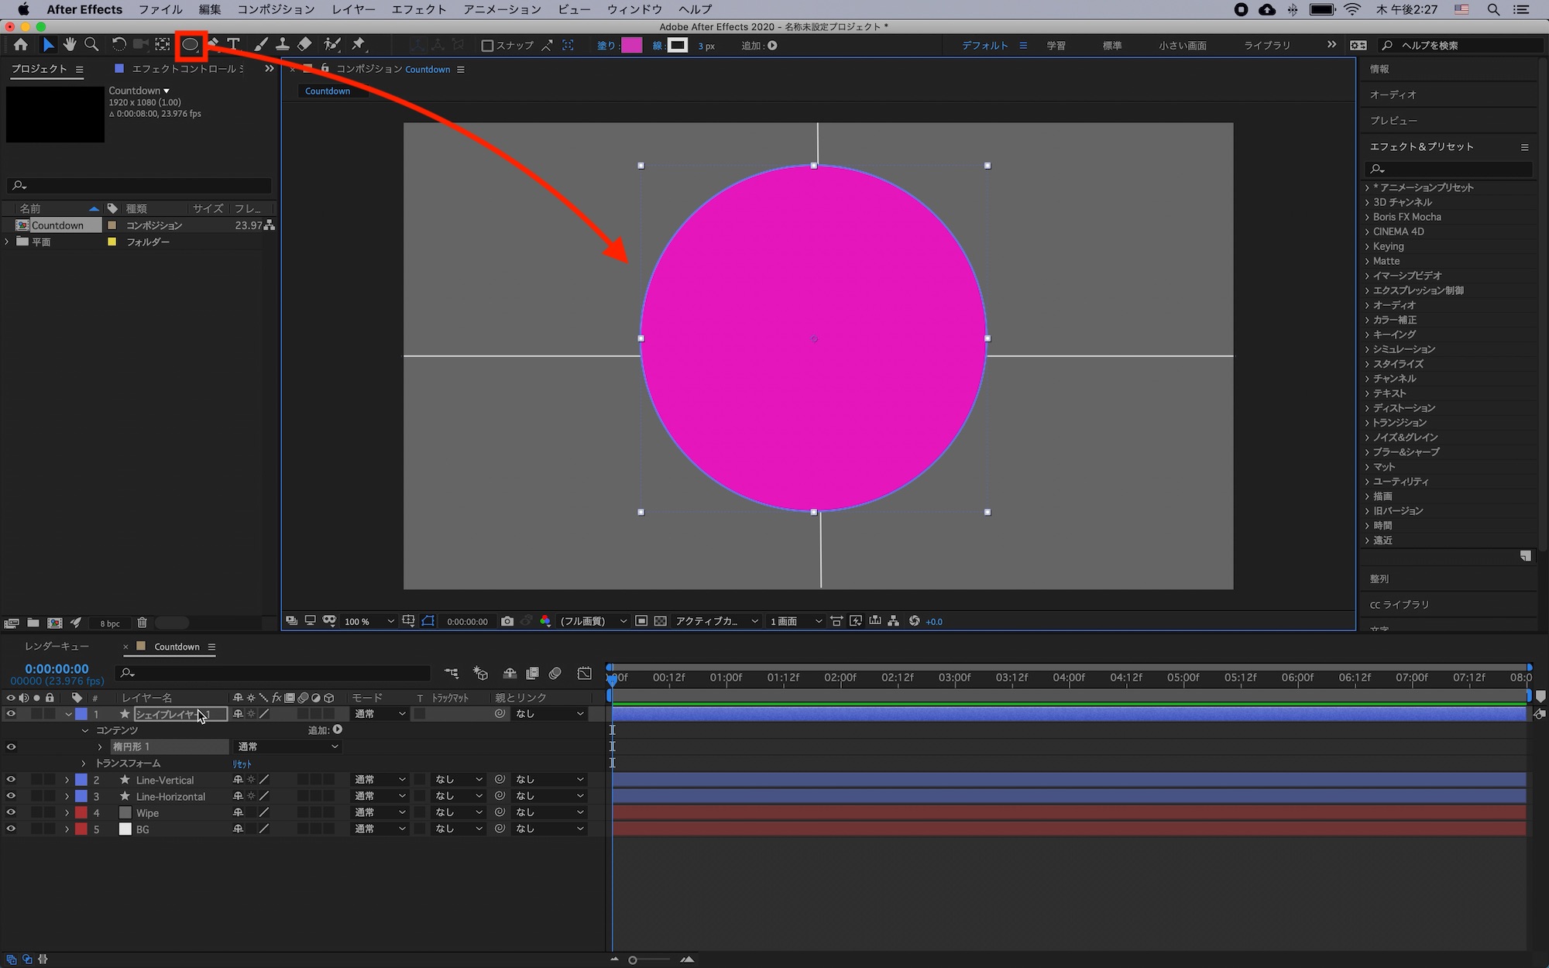This screenshot has width=1549, height=968.
Task: Hide the Wipe layer
Action: 11,812
